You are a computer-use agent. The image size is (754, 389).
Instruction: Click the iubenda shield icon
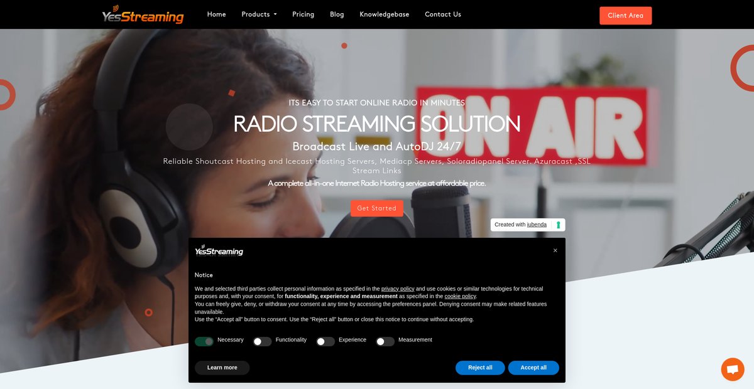[x=557, y=225]
